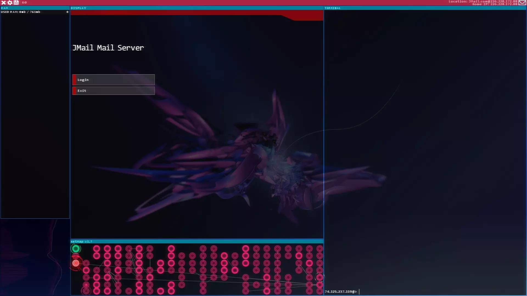The image size is (527, 296).
Task: Click ringed node at netMap's right edge
Action: pyautogui.click(x=319, y=277)
